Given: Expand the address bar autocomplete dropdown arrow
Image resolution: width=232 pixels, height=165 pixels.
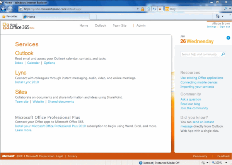Looking at the screenshot, I should point(138,9).
